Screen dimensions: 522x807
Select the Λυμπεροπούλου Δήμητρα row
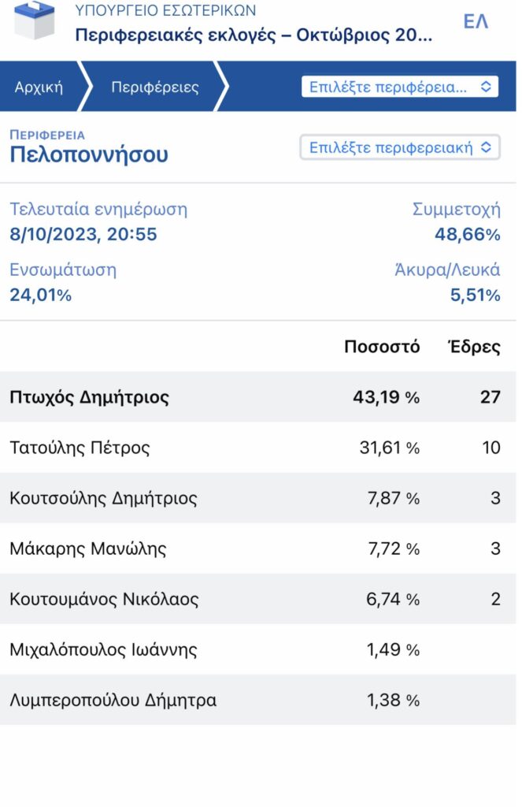[x=257, y=700]
